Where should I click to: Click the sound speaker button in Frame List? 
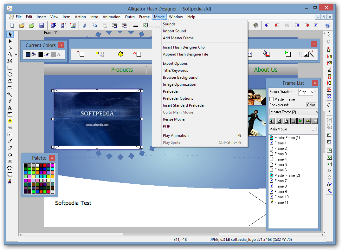272,121
